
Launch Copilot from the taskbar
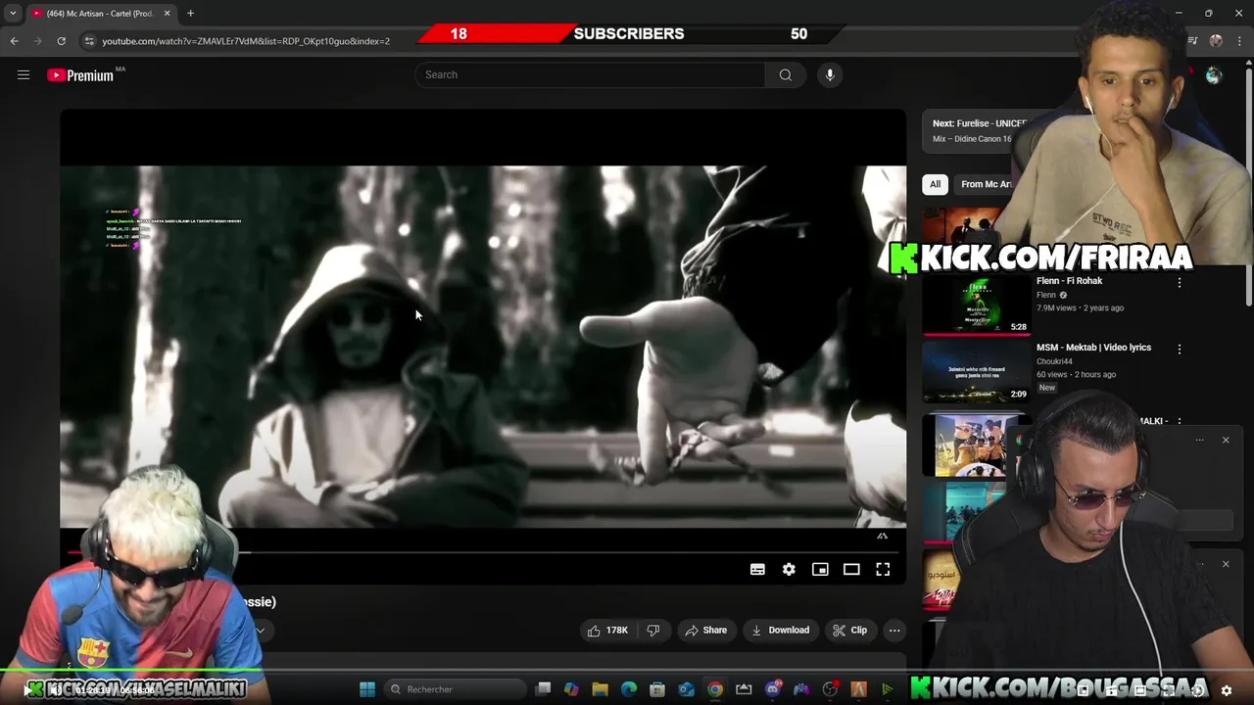pos(571,689)
